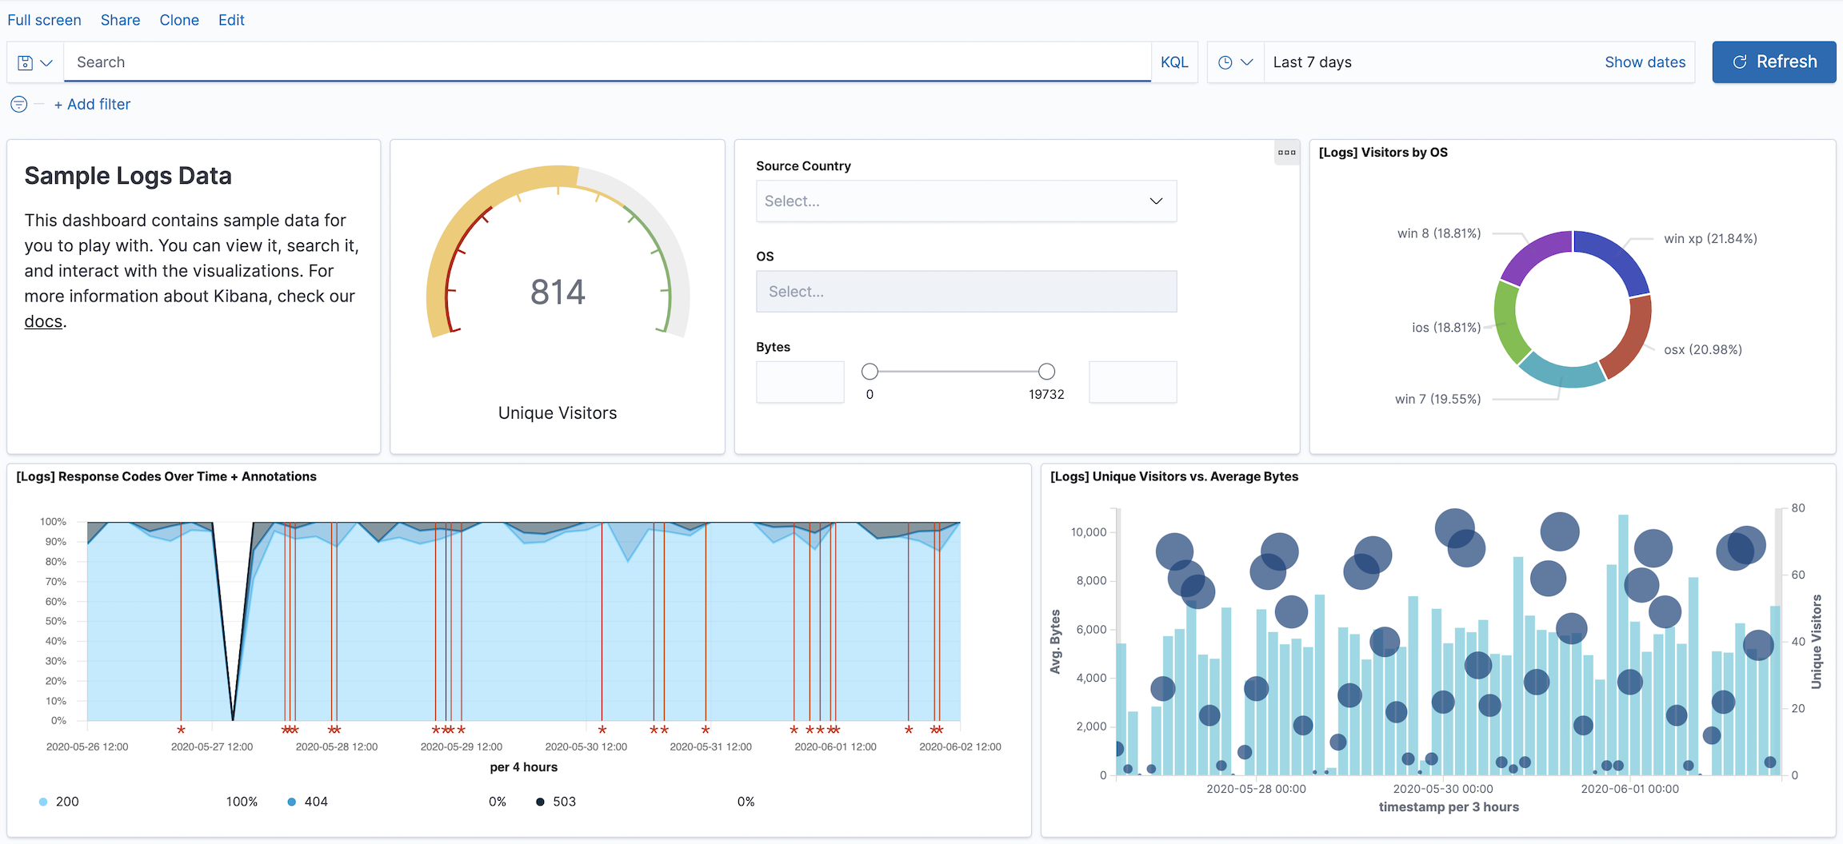Open the Share menu
1843x844 pixels.
pyautogui.click(x=119, y=19)
